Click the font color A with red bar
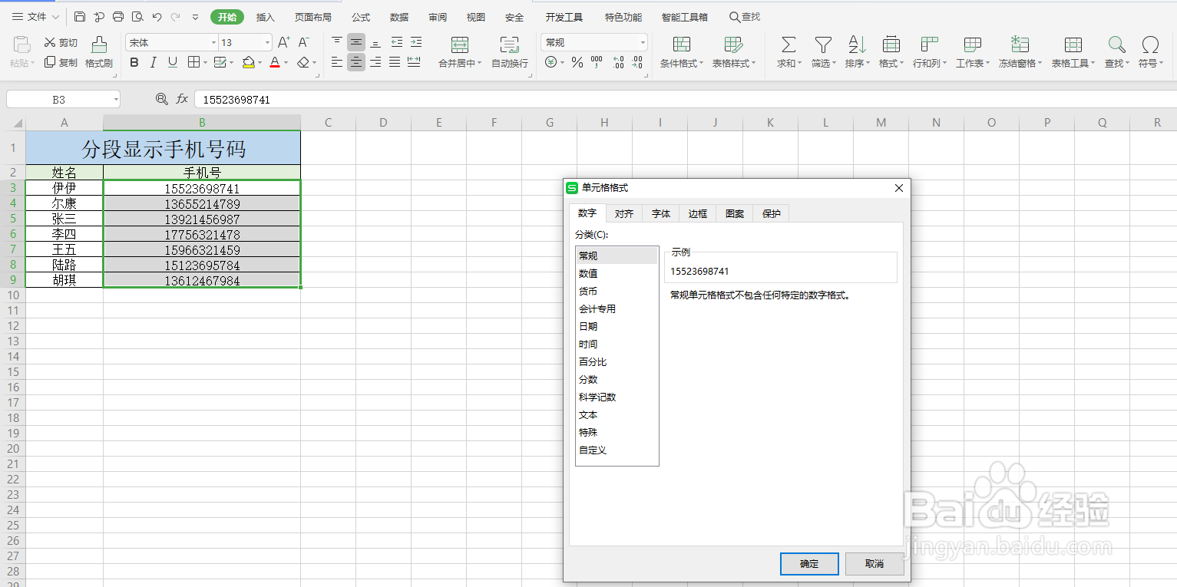This screenshot has width=1177, height=587. point(275,62)
